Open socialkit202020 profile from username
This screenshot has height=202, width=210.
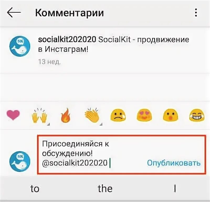[67, 40]
